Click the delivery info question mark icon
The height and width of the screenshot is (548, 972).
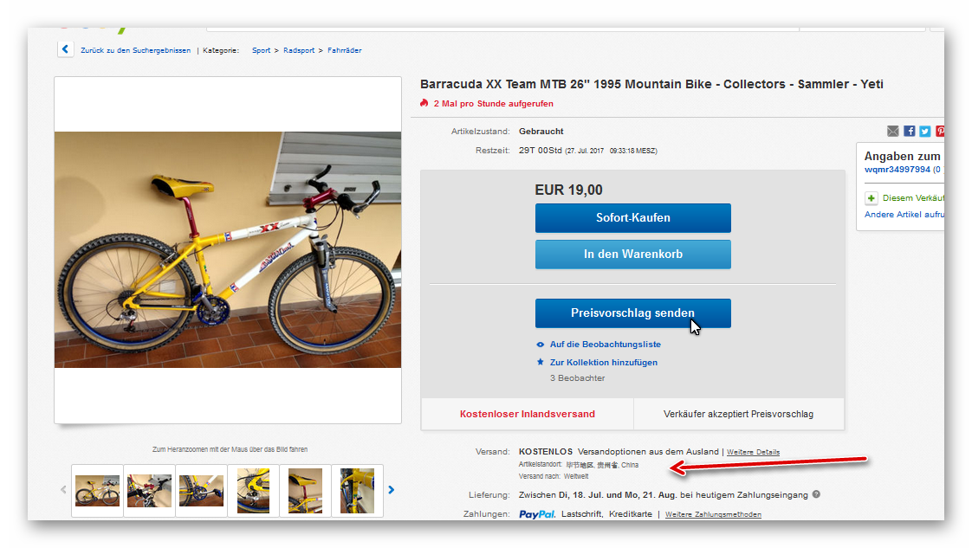click(x=816, y=495)
